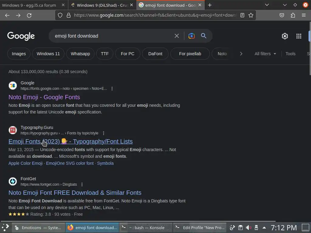The image size is (311, 233).
Task: Go back to the previous page
Action: point(7,15)
